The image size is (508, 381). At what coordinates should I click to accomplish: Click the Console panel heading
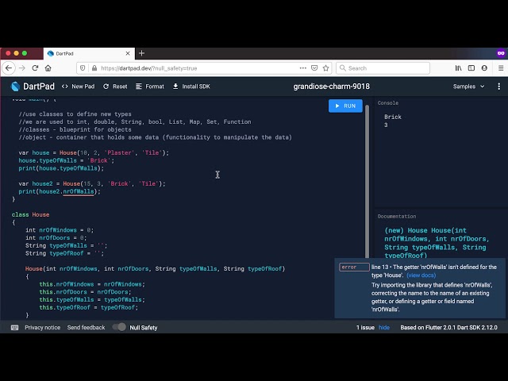tap(388, 103)
